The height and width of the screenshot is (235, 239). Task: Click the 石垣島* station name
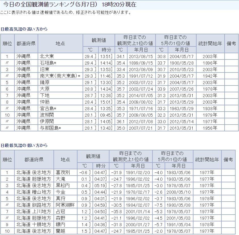click(48, 63)
